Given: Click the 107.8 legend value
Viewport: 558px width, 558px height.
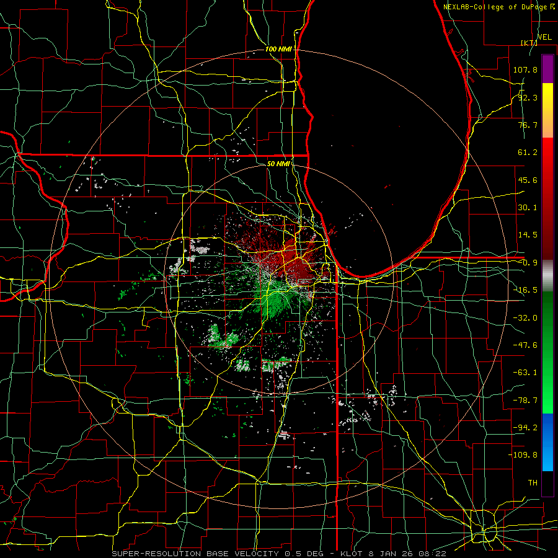Looking at the screenshot, I should click(525, 69).
